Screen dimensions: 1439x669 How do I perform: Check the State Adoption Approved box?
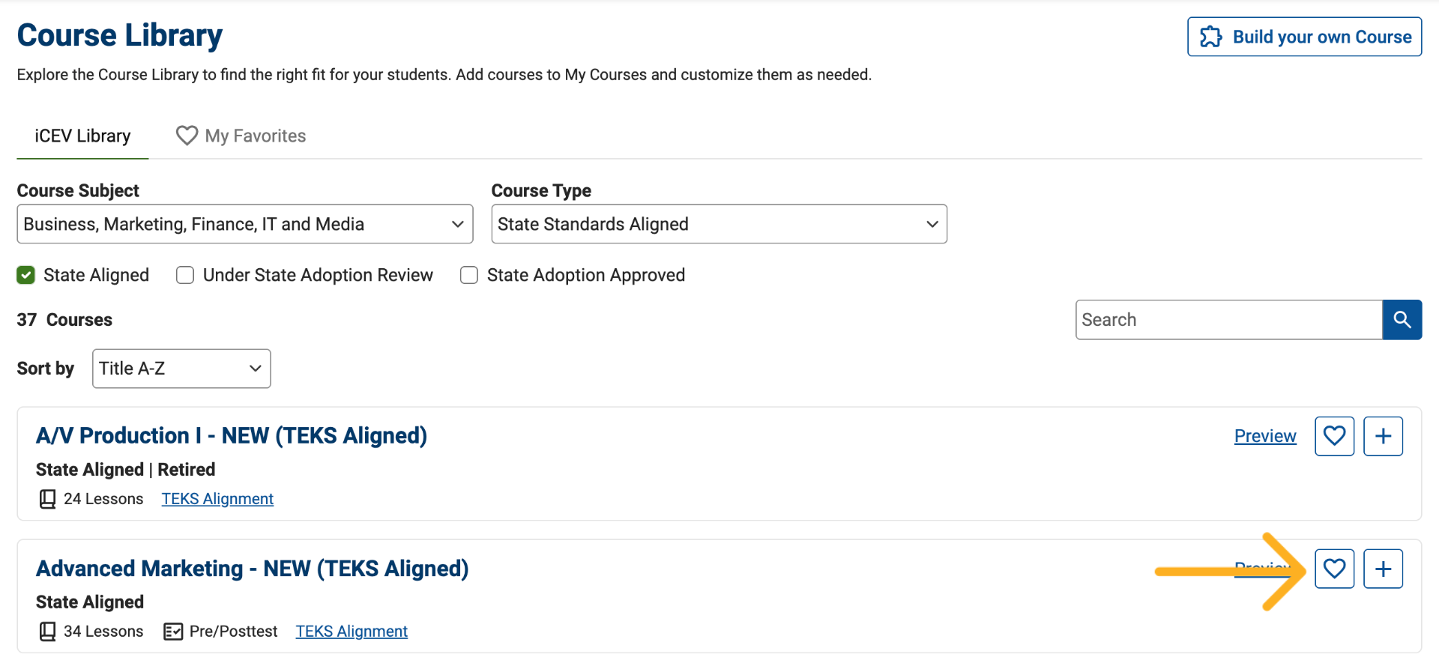tap(469, 275)
